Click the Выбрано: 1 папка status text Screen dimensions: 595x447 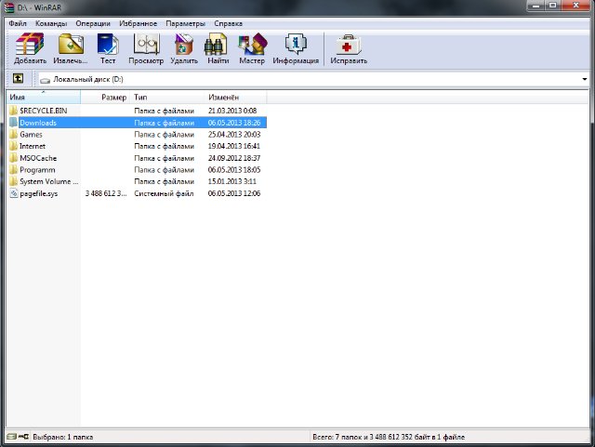point(62,437)
